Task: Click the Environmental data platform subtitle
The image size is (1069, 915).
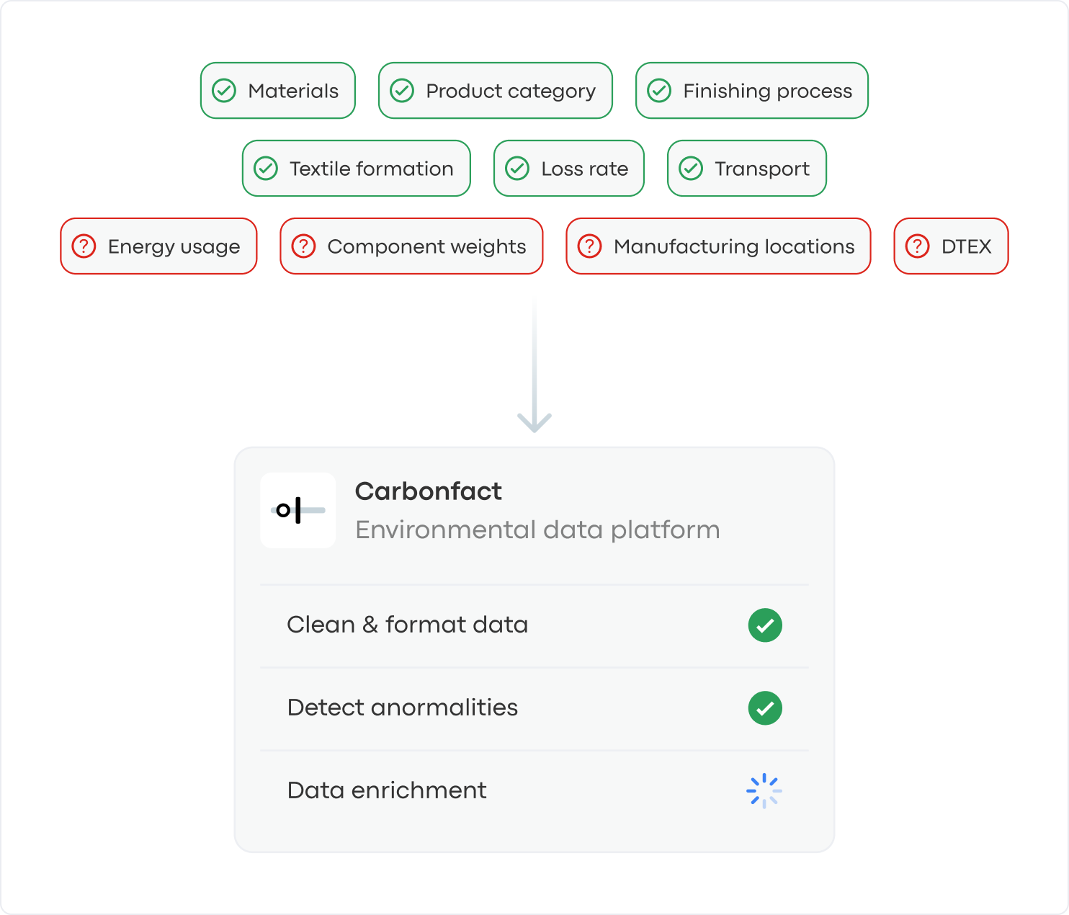Action: point(537,530)
